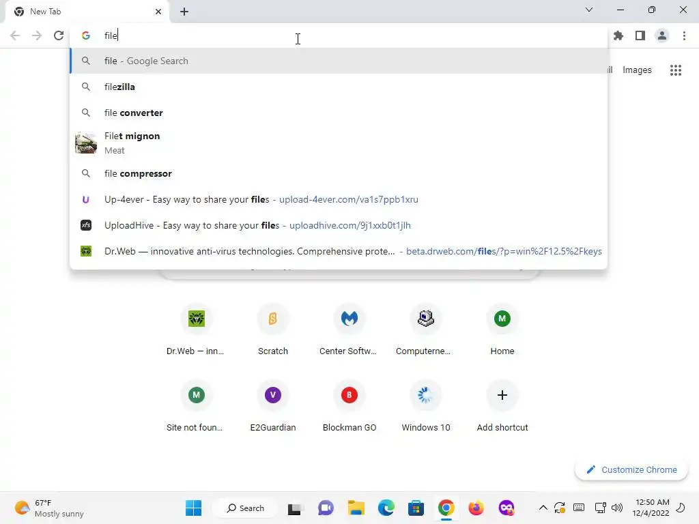The height and width of the screenshot is (524, 699).
Task: Toggle the side panel icon
Action: point(640,35)
